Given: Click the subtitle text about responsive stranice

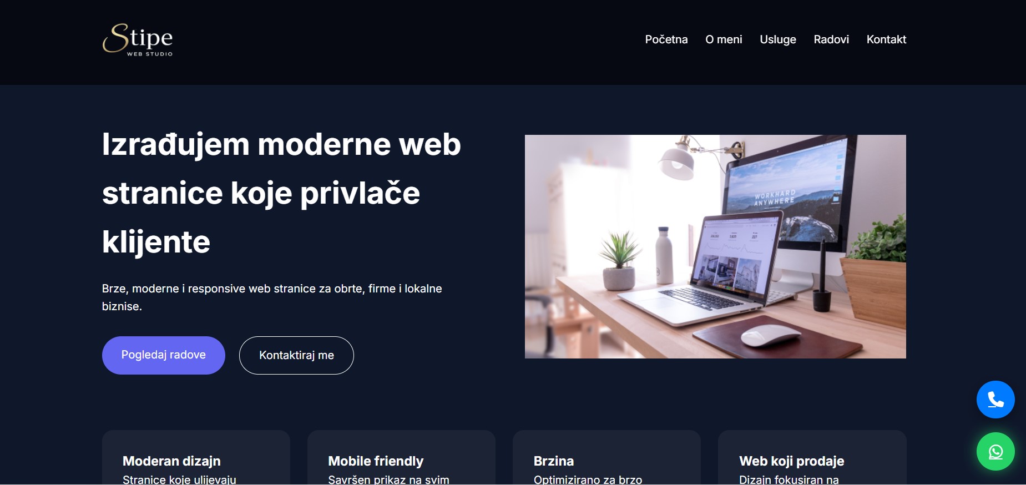Looking at the screenshot, I should click(x=272, y=297).
